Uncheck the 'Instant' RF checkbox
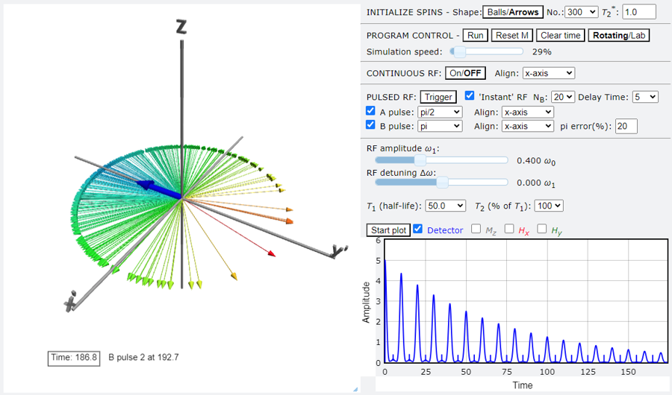This screenshot has width=672, height=395. tap(470, 96)
